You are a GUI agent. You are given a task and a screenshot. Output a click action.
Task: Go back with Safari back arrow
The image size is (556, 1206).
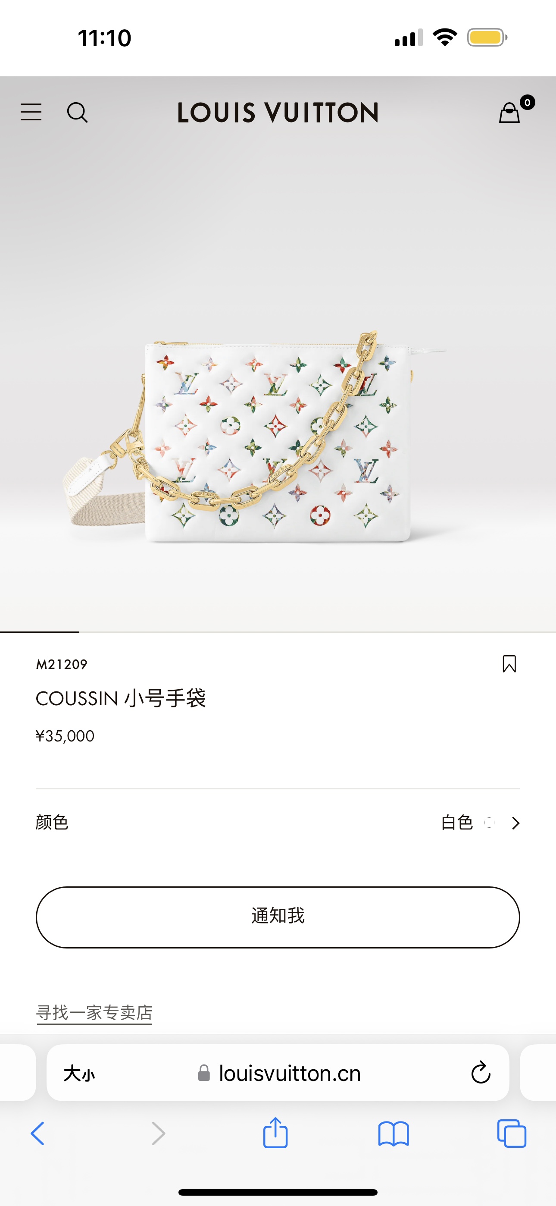[37, 1134]
